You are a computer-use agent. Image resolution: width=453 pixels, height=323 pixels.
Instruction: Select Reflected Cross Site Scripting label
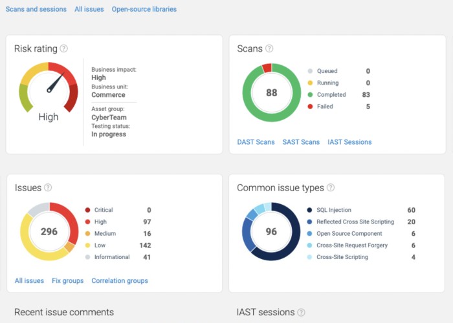(x=355, y=222)
